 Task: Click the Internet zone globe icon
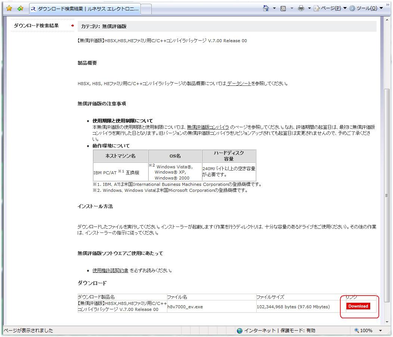(240, 330)
